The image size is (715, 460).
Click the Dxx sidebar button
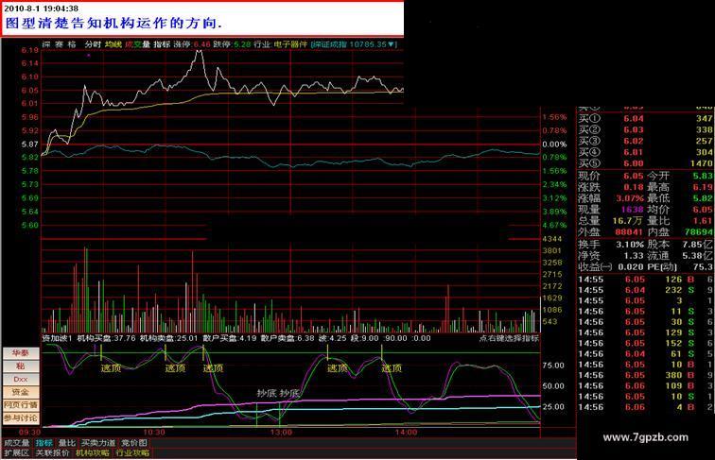(21, 379)
